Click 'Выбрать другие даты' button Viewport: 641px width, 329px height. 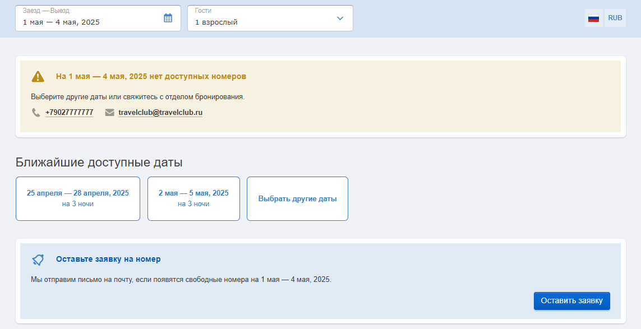click(297, 198)
